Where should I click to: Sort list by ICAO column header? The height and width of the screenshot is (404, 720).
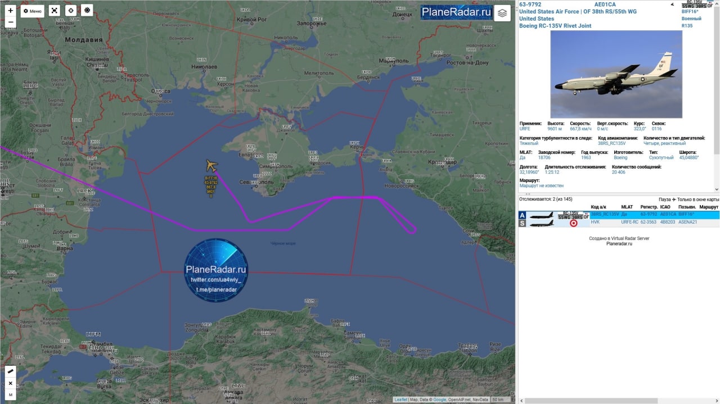(x=665, y=207)
